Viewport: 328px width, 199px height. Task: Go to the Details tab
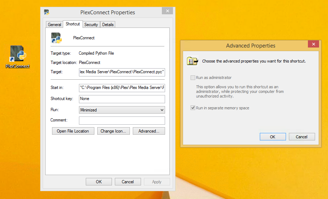(108, 25)
